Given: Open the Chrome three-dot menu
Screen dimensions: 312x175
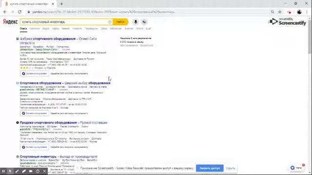Looking at the screenshot, I should coord(307,12).
